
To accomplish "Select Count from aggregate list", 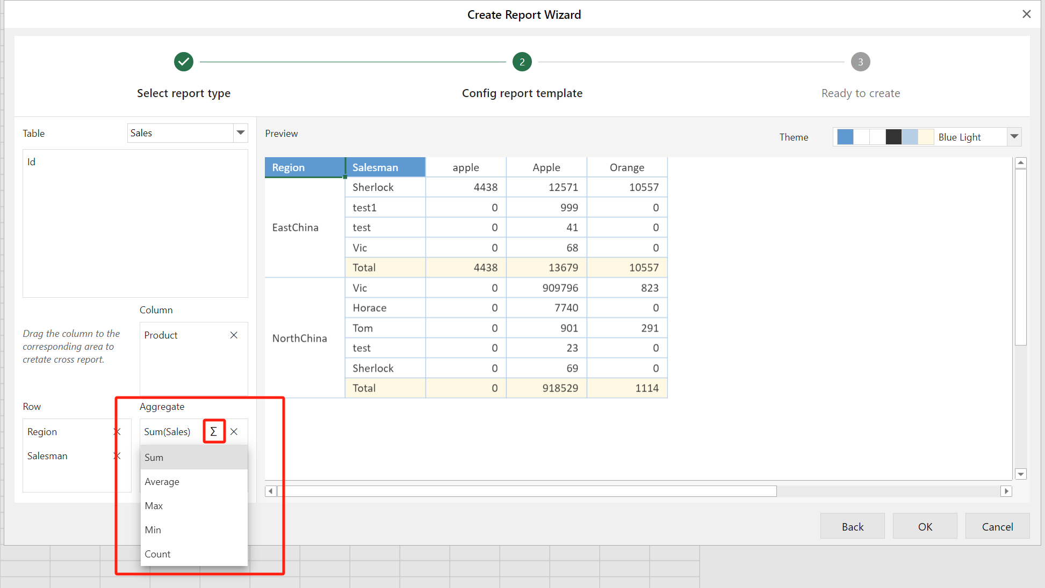I will (194, 554).
